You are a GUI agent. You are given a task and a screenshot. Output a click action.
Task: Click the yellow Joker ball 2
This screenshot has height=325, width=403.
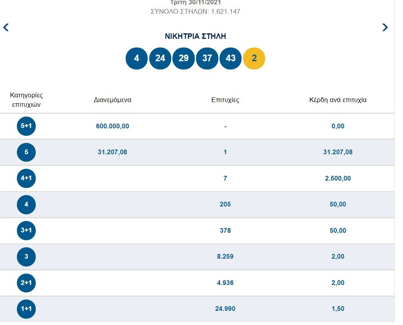pyautogui.click(x=254, y=58)
